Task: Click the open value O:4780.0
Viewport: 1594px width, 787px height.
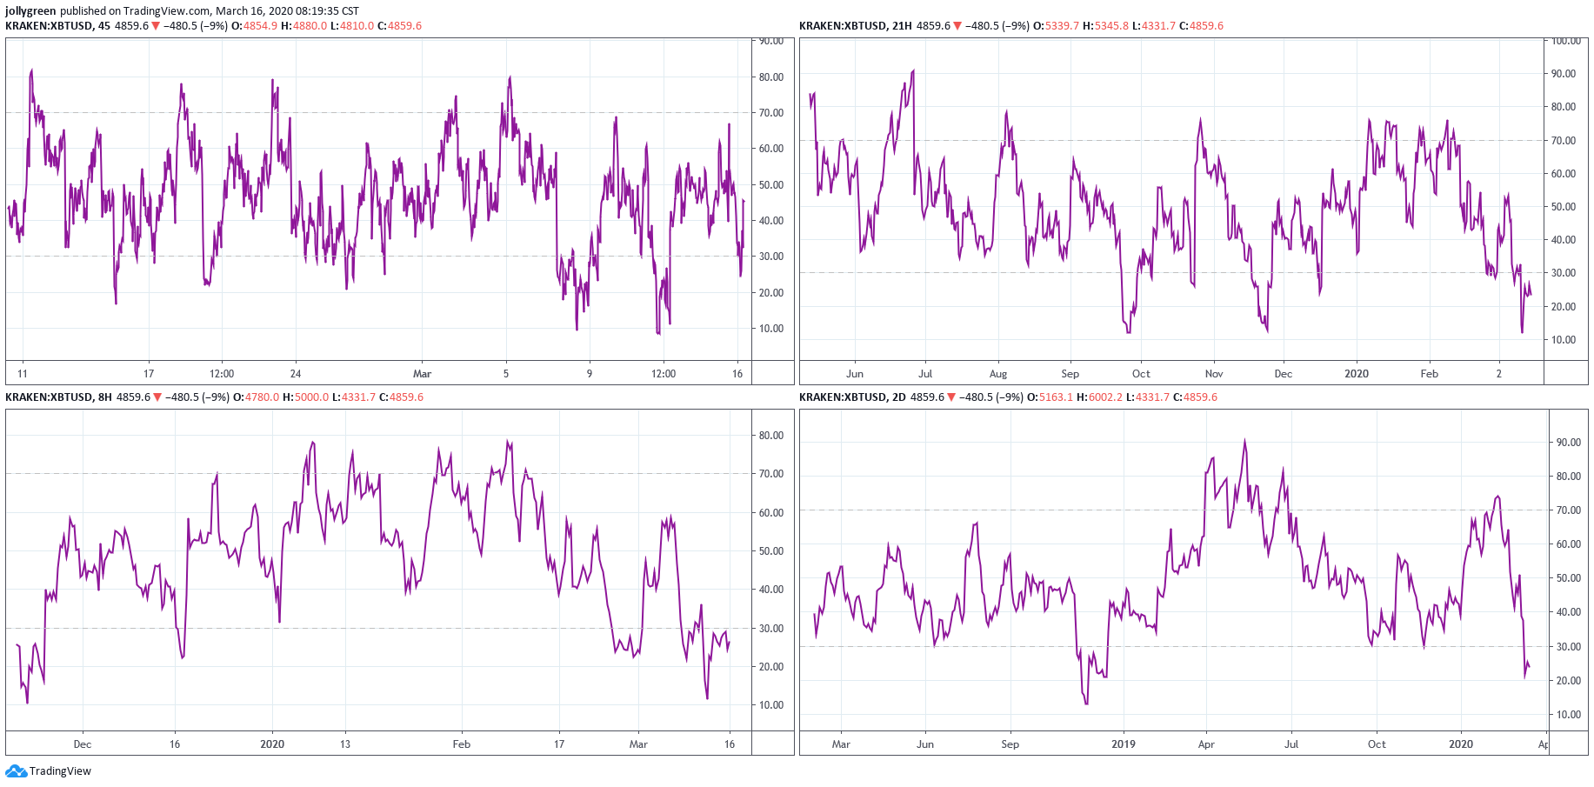Action: (257, 397)
